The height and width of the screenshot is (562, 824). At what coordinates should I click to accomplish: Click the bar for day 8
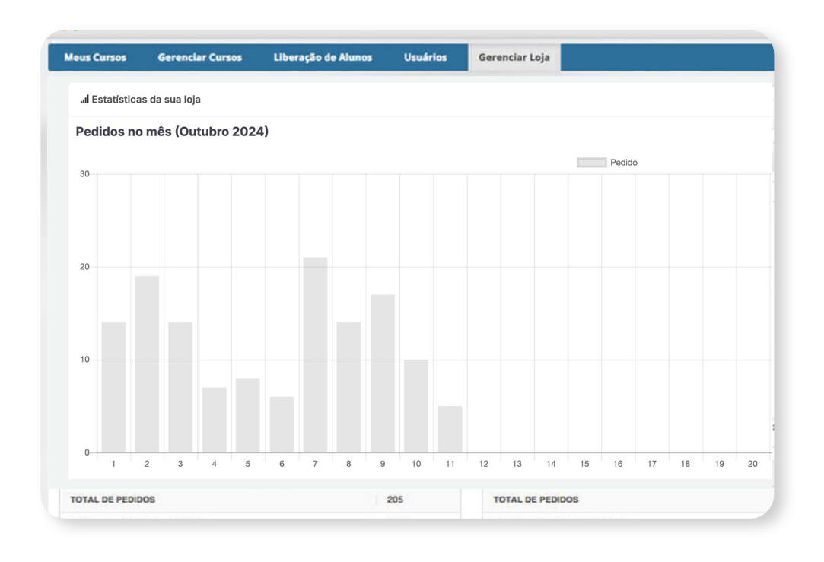[x=348, y=388]
